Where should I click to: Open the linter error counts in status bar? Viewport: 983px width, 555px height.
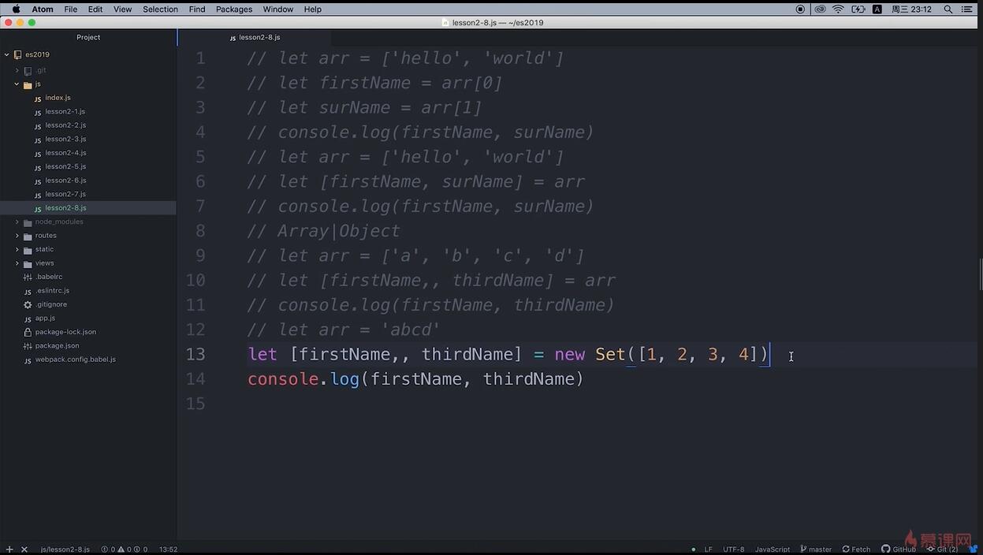124,549
